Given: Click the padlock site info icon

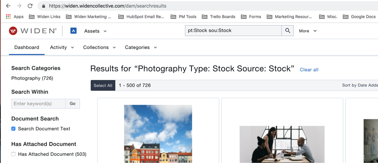Looking at the screenshot, I should tap(44, 6).
